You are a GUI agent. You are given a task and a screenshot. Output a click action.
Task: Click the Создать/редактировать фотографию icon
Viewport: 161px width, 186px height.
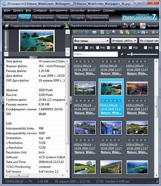point(7,26)
